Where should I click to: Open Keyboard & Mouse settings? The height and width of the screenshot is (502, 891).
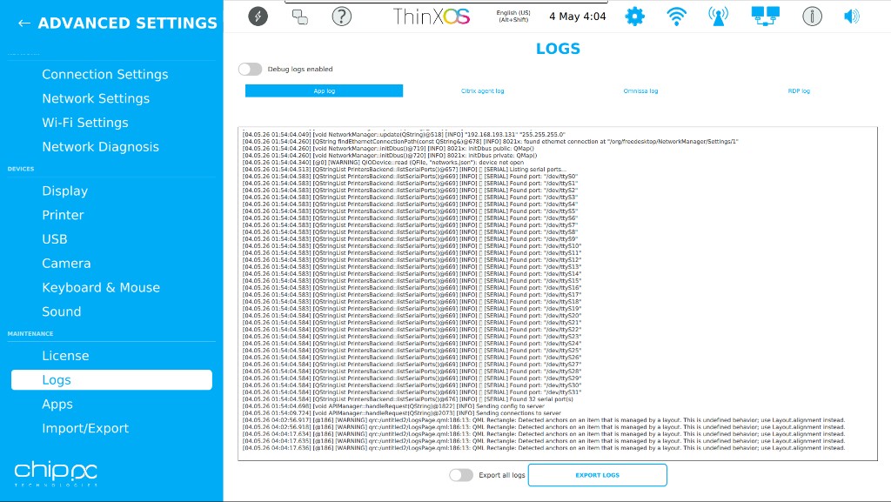click(101, 287)
